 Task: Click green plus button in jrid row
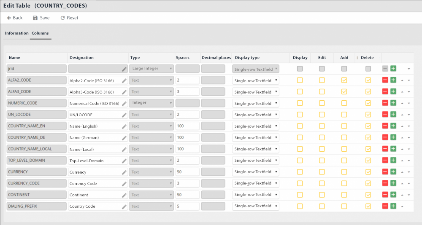click(393, 69)
